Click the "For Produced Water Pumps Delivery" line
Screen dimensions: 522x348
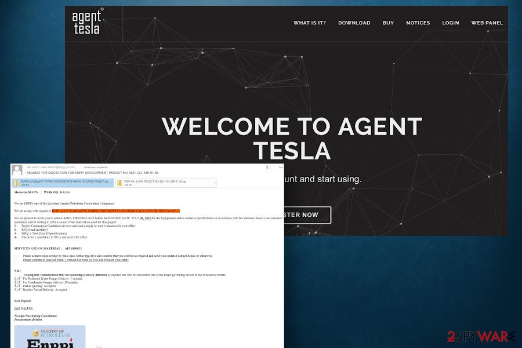[x=48, y=278]
